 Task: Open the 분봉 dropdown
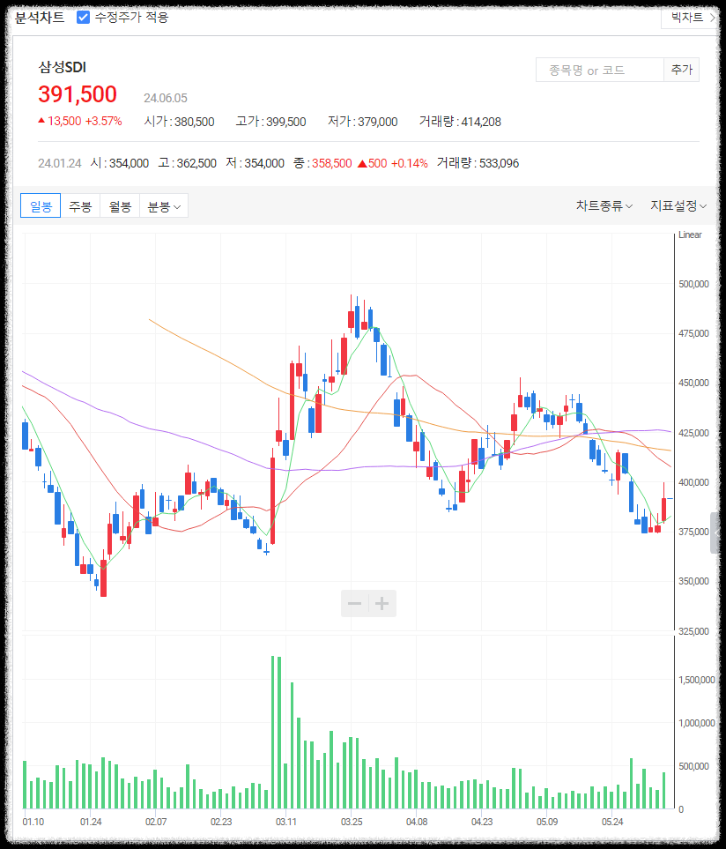[x=164, y=205]
